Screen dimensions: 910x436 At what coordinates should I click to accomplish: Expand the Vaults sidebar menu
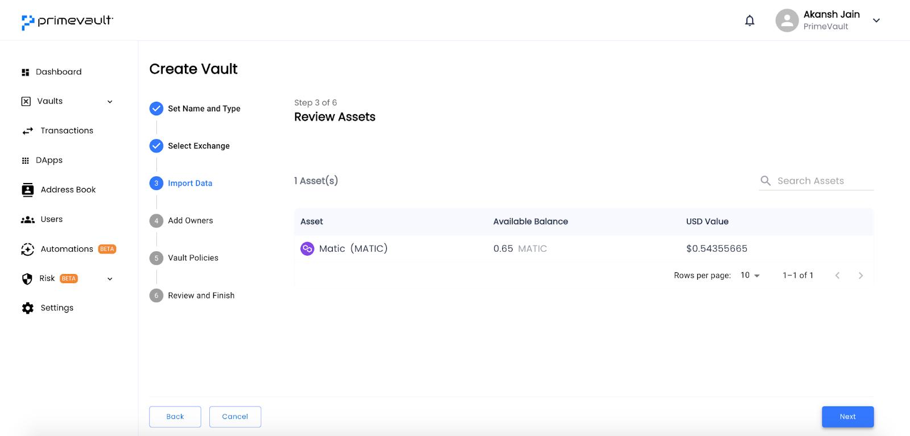pos(110,102)
